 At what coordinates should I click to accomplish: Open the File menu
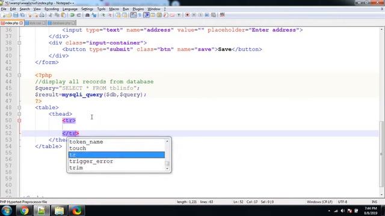point(4,9)
